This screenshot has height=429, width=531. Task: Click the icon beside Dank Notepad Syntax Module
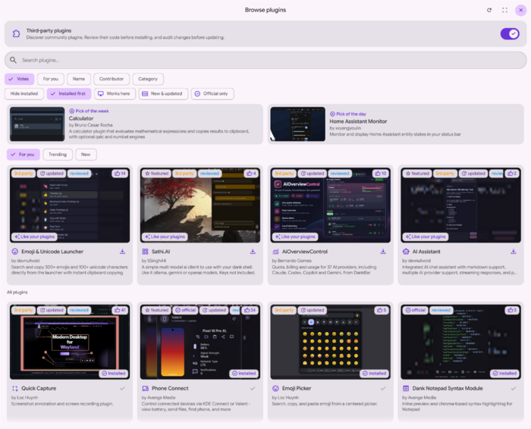pos(406,388)
